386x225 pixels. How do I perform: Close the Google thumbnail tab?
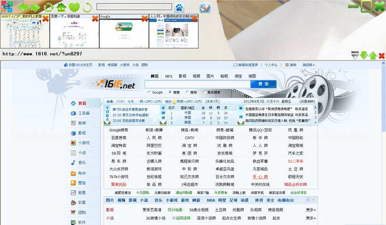tap(144, 18)
